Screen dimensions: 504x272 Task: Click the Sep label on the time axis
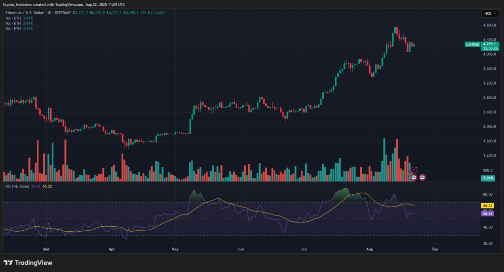tap(434, 249)
